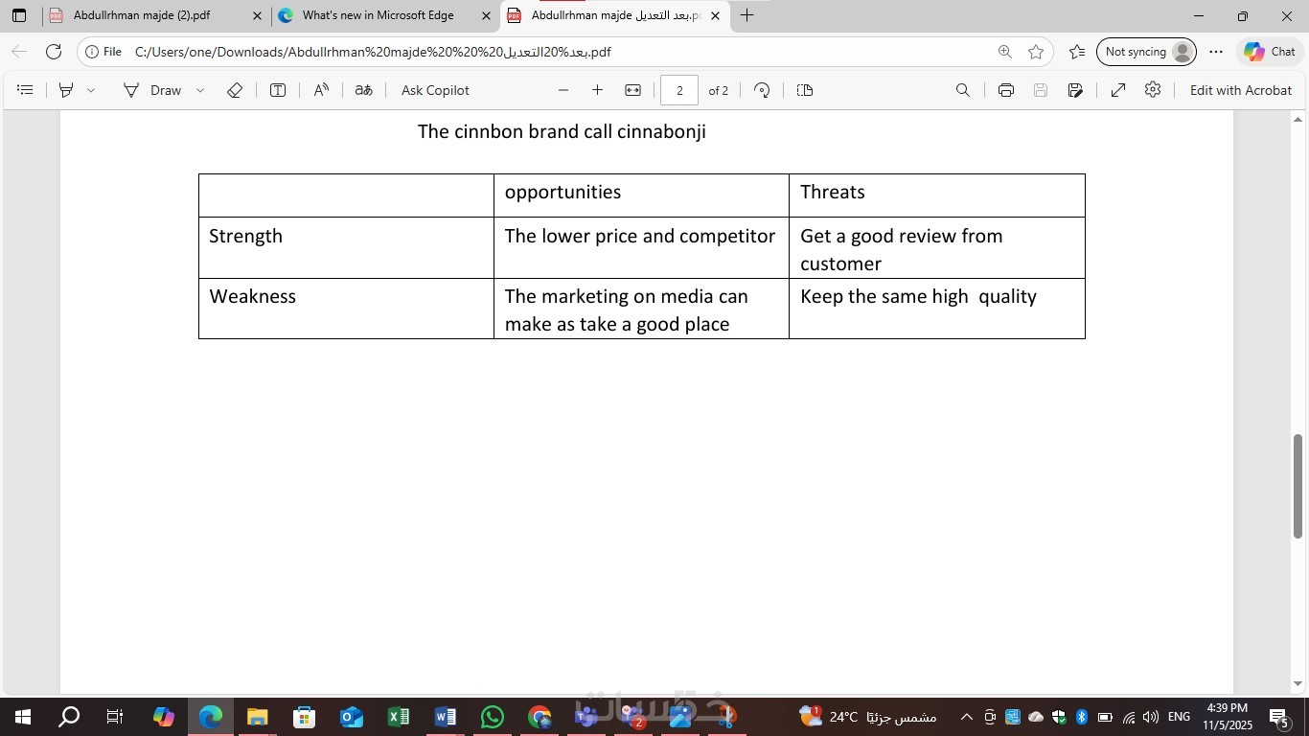Click the 'Weakness' table cell
The width and height of the screenshot is (1309, 736).
(346, 309)
